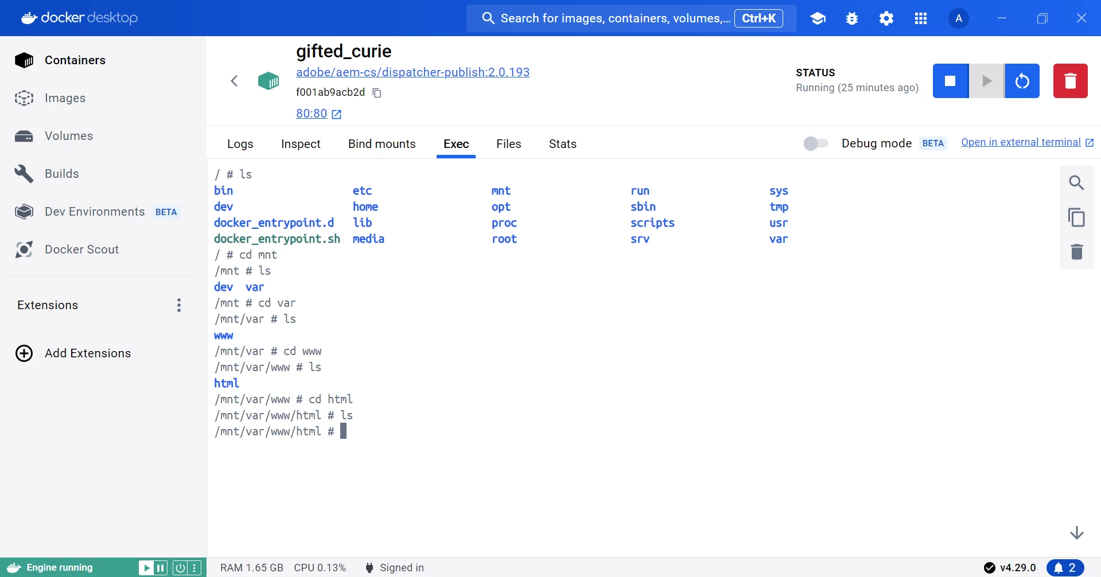This screenshot has height=577, width=1101.
Task: Search the terminal output with magnifier icon
Action: click(1076, 183)
